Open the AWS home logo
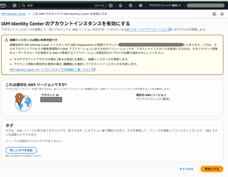This screenshot has height=177, width=228. (x=3, y=5)
